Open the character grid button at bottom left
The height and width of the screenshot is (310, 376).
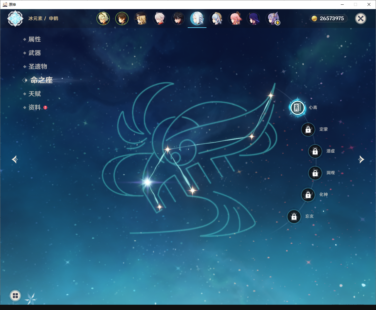[x=15, y=296]
